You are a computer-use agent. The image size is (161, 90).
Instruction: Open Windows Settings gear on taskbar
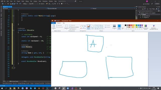click(x=80, y=88)
